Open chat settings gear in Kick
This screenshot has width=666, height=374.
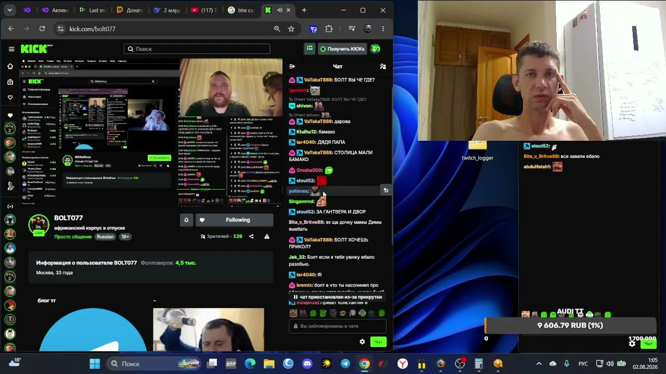pos(362,342)
